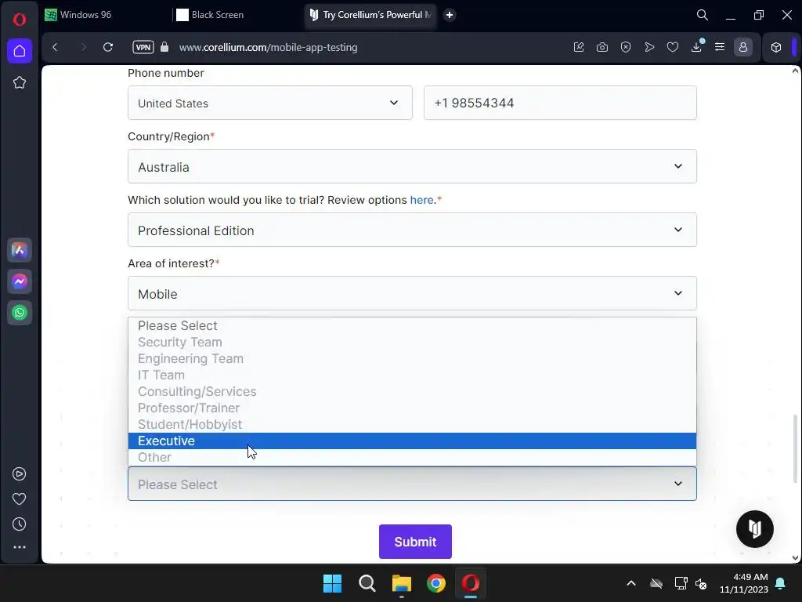802x602 pixels.
Task: Click the edit/share page icon in toolbar
Action: (579, 47)
